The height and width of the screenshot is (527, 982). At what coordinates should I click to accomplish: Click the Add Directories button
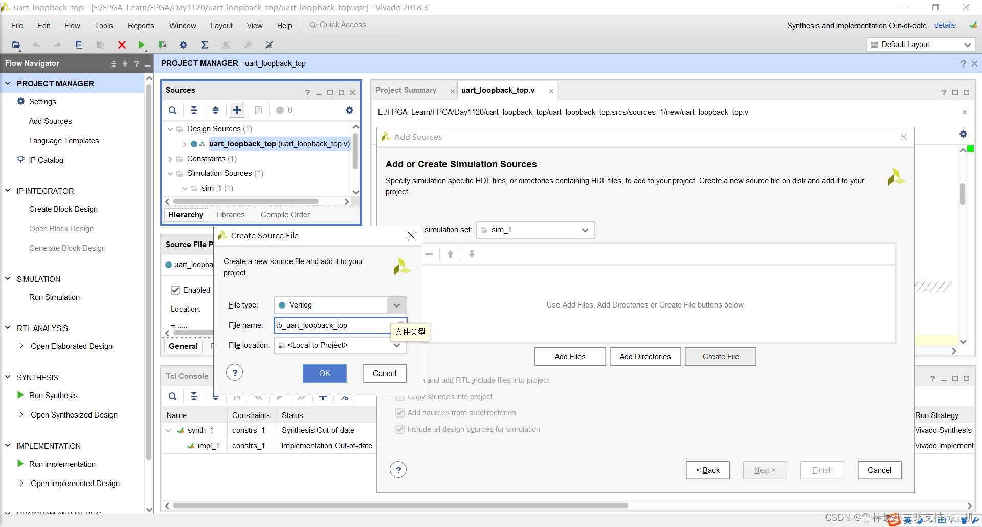point(645,357)
